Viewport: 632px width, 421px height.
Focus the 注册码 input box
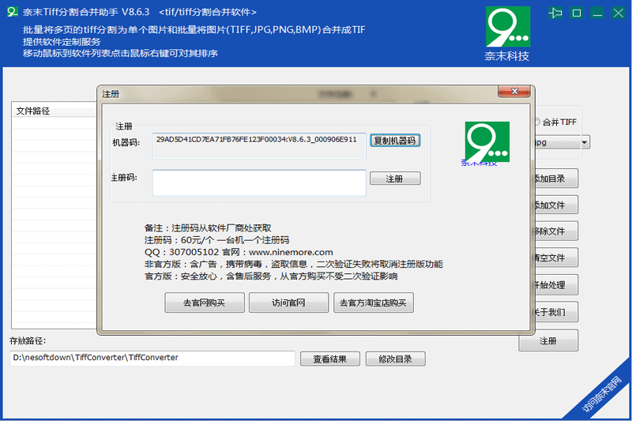259,183
